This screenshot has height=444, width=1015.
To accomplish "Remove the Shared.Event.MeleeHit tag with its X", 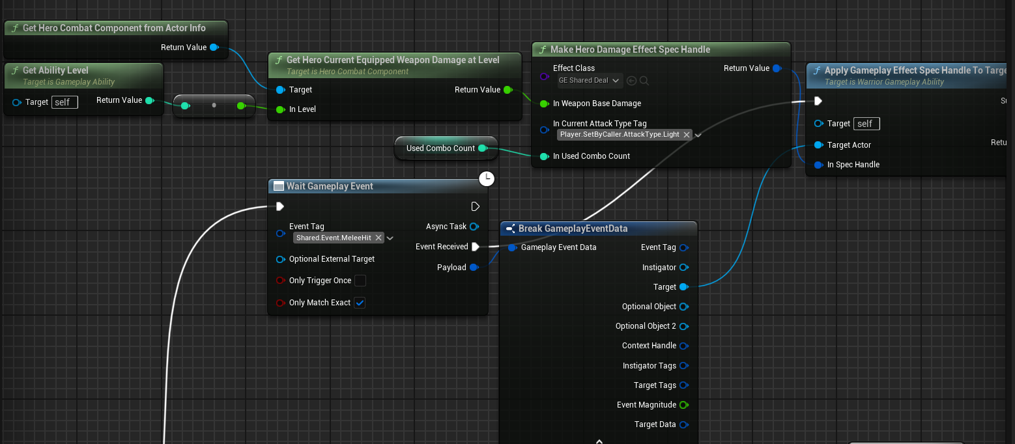I will [379, 238].
